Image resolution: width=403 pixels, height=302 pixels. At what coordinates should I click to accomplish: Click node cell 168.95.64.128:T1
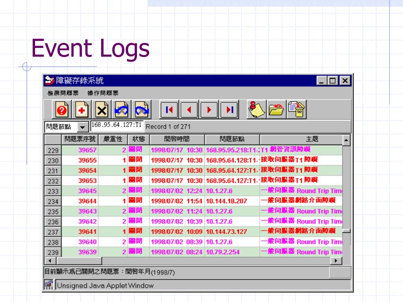[x=232, y=160]
